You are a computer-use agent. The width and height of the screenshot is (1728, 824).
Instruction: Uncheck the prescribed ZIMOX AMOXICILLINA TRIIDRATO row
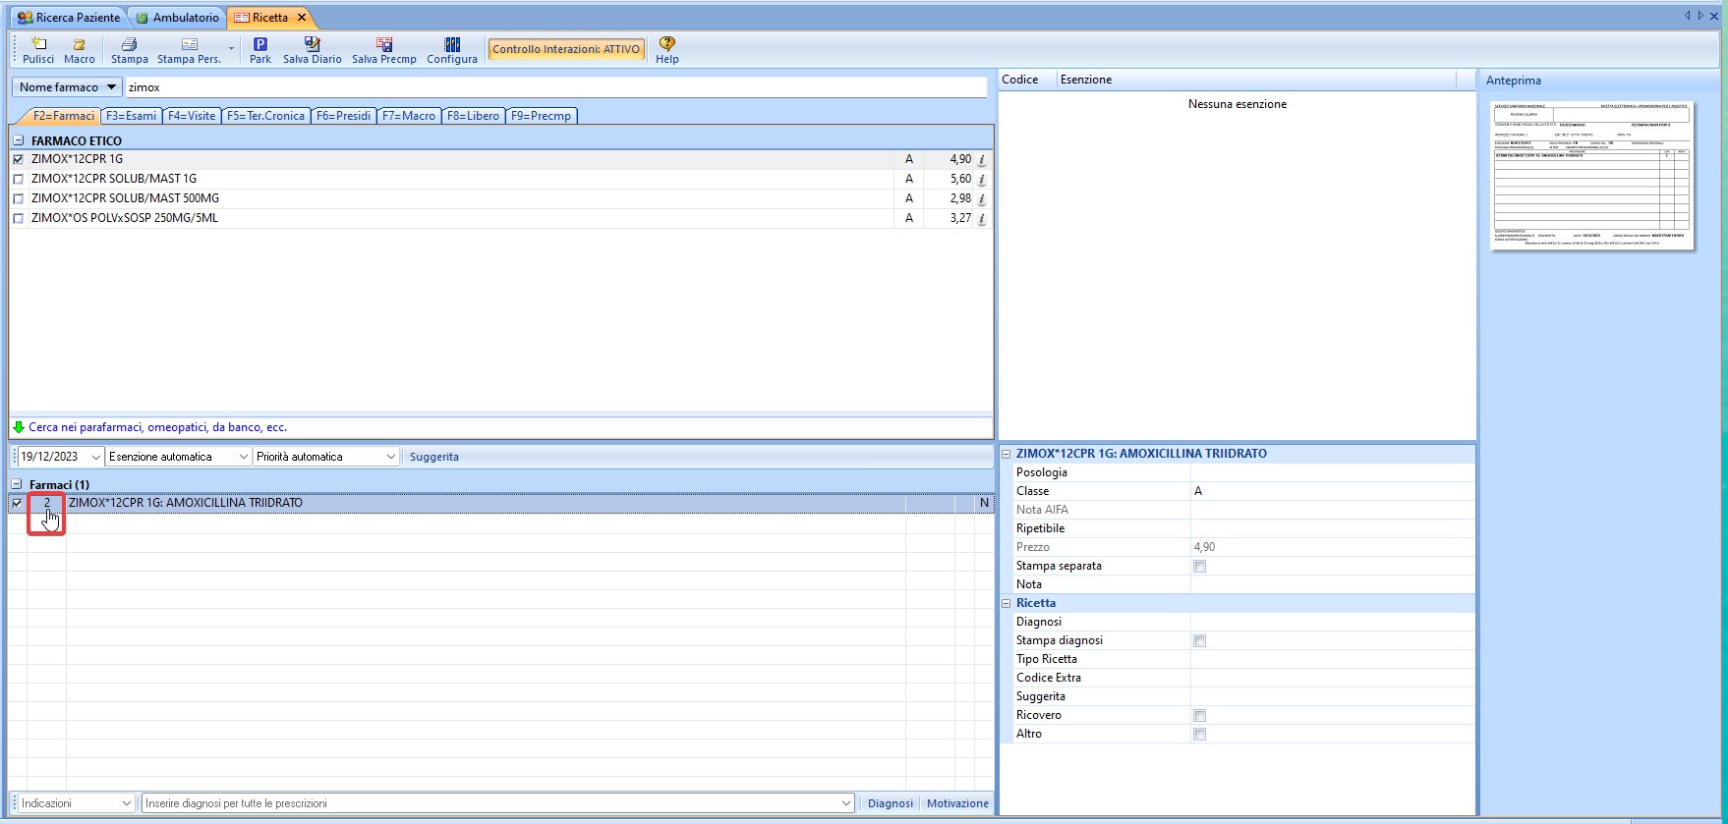click(x=17, y=503)
